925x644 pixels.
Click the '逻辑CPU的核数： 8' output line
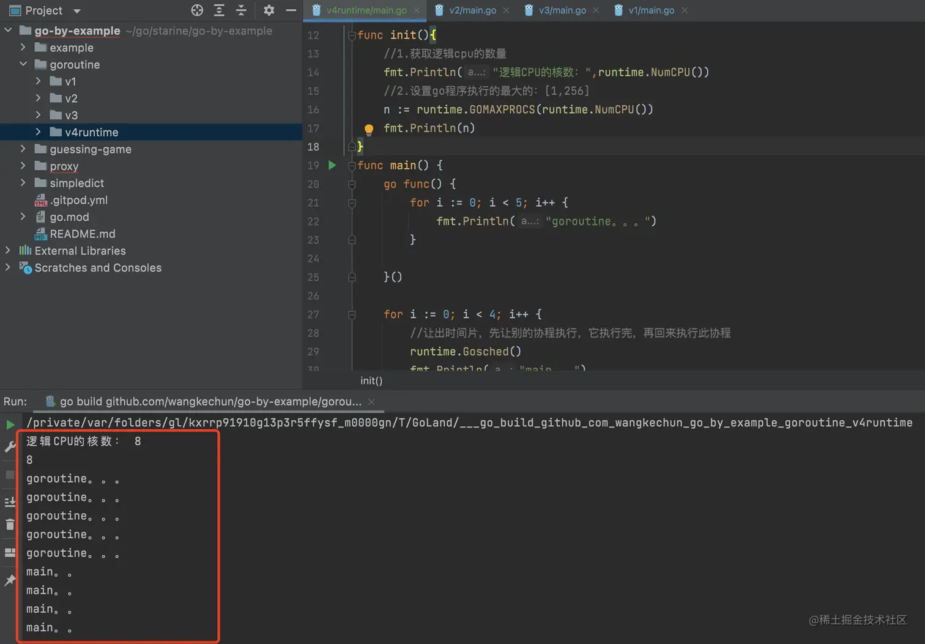click(x=83, y=441)
